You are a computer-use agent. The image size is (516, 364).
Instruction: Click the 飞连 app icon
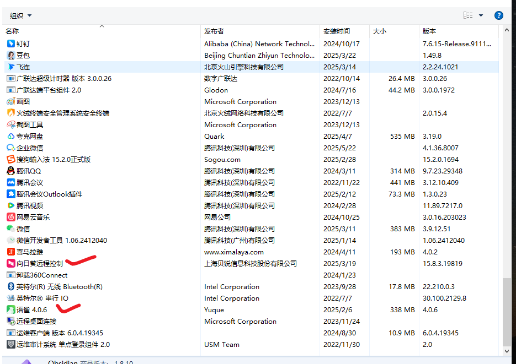click(11, 67)
